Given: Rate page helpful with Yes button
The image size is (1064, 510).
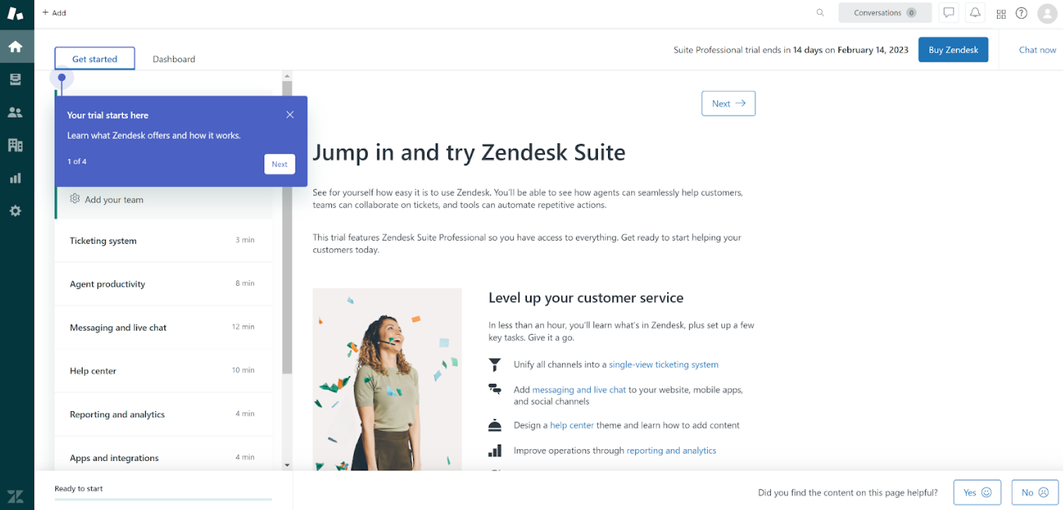Looking at the screenshot, I should [977, 492].
